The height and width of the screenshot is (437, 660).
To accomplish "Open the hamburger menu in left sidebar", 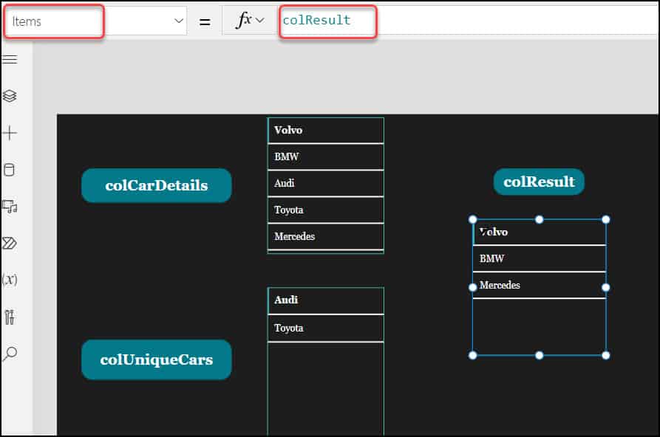I will pyautogui.click(x=10, y=59).
